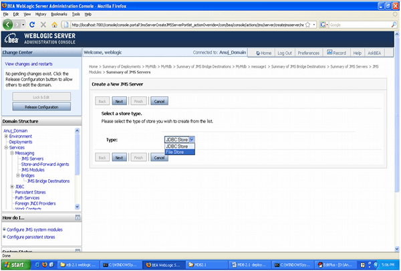
Task: Go to the Firefox home page icon
Action: pyautogui.click(x=55, y=25)
